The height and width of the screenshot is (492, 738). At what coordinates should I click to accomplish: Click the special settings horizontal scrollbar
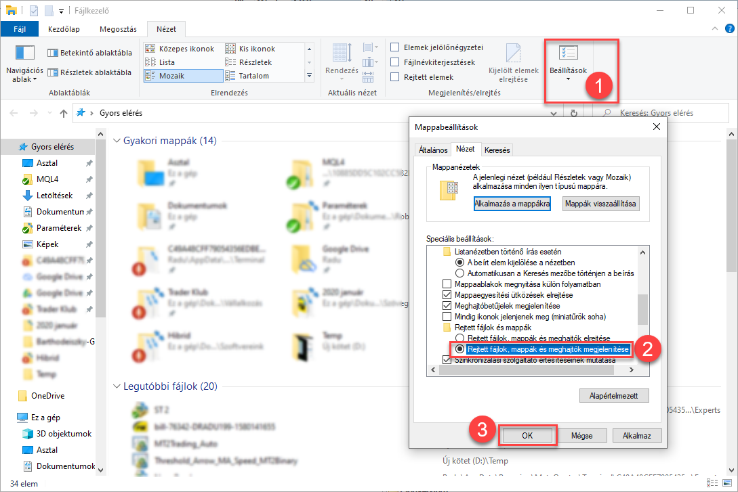coord(526,370)
